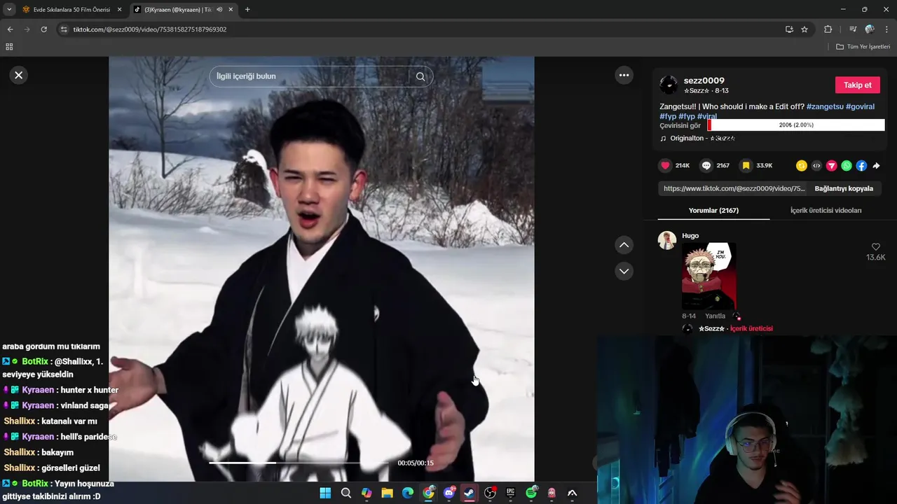Open the browser extensions puzzle icon

point(828,29)
